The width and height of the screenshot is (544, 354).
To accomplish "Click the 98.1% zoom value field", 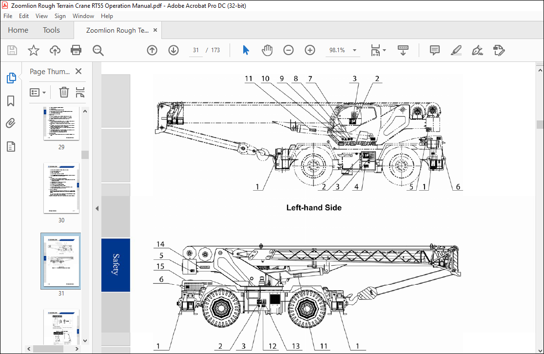I will pyautogui.click(x=337, y=50).
